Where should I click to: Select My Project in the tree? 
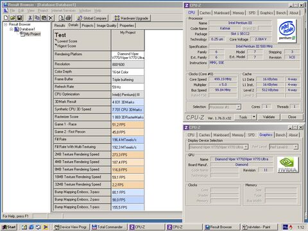click(33, 34)
